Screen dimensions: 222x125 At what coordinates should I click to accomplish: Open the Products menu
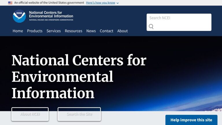click(x=35, y=31)
